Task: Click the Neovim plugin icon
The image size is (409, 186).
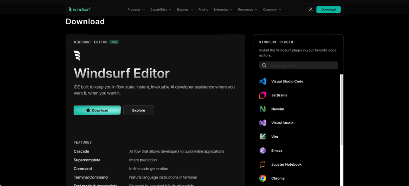Action: [x=263, y=109]
